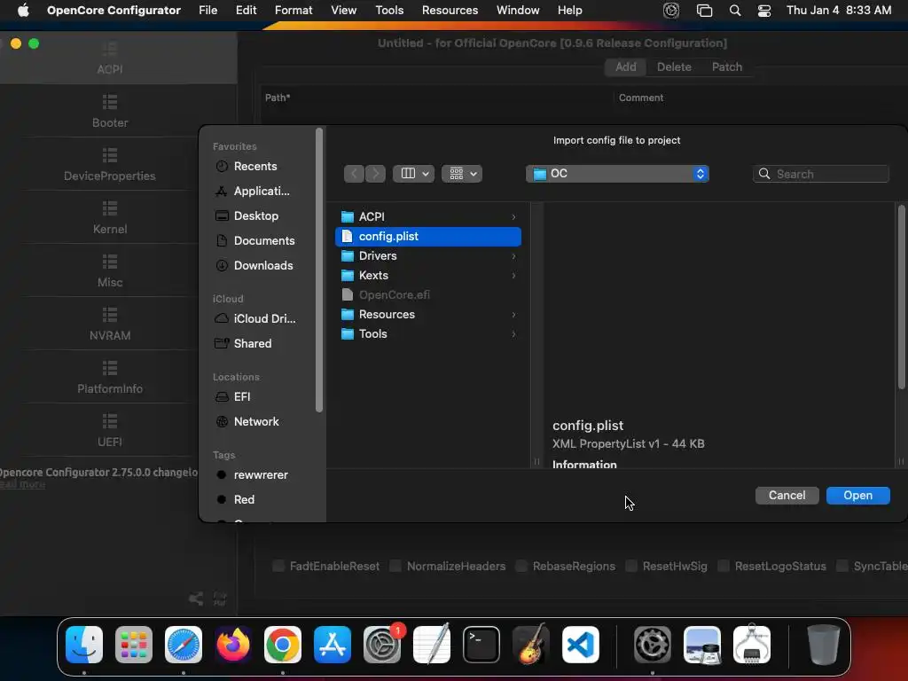Open Spotlight search in menu bar
Image resolution: width=908 pixels, height=681 pixels.
pos(735,11)
